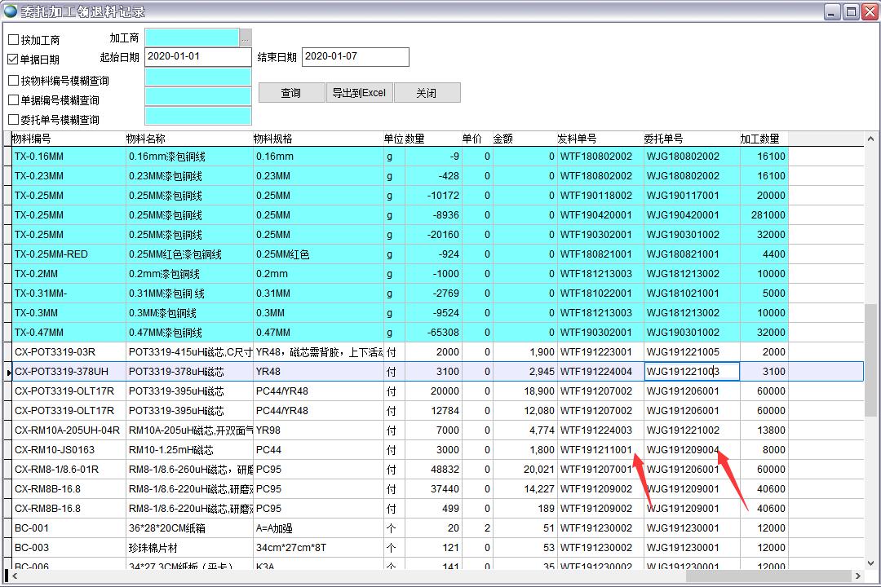Export results with 导出到Excel button
This screenshot has width=881, height=587.
[x=359, y=93]
